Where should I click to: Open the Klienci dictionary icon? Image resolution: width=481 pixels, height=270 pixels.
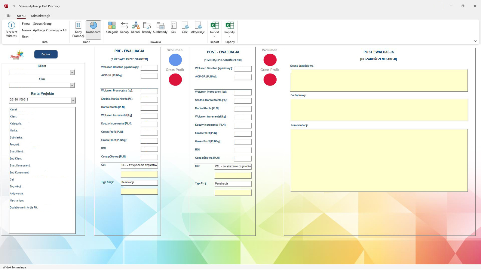point(136,28)
